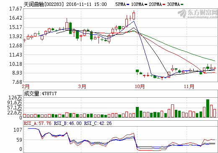The image size is (218, 153).
Task: Click the 13.92 price axis label
Action: point(16,36)
